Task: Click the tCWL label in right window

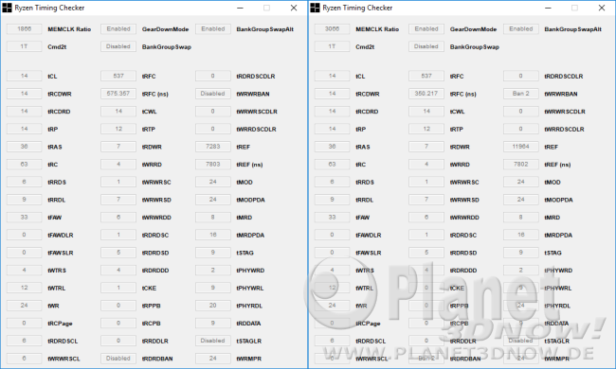Action: tap(457, 112)
